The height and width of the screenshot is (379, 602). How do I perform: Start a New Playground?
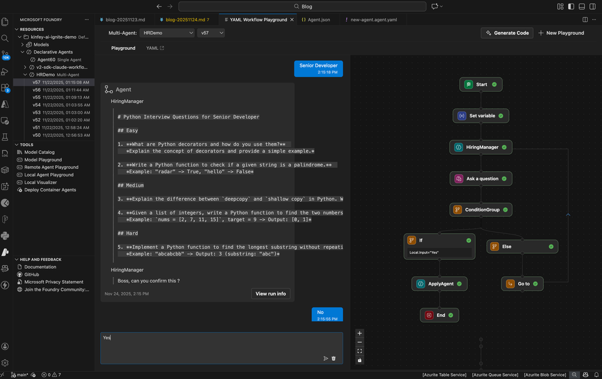tap(561, 33)
